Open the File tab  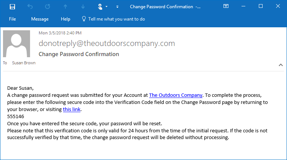pyautogui.click(x=12, y=19)
